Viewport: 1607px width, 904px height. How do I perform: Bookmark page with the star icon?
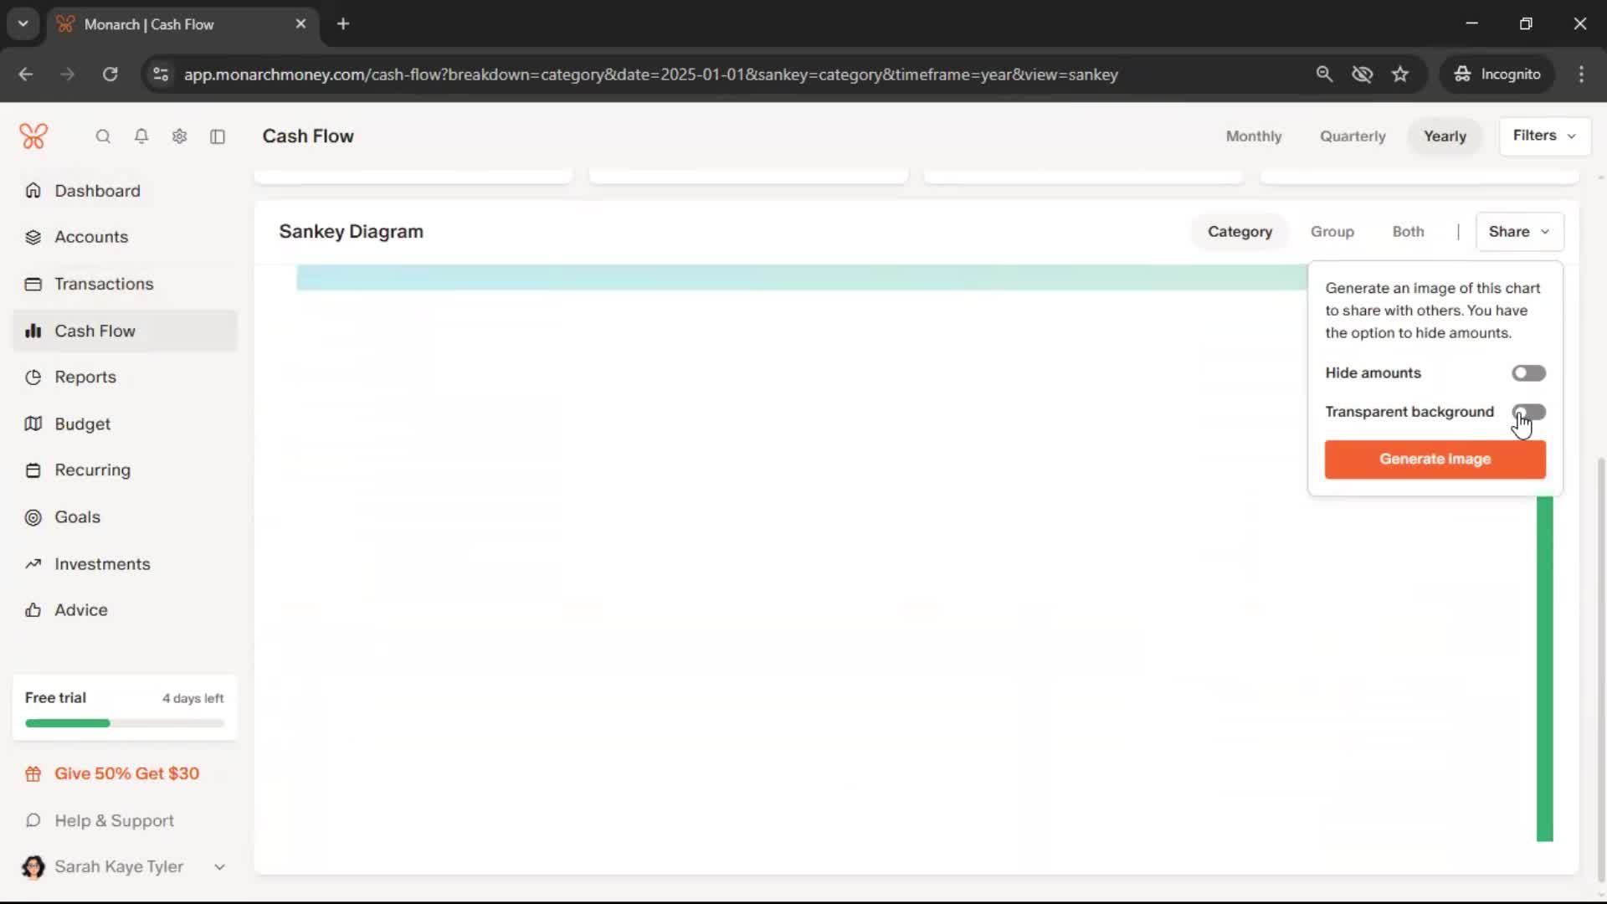pos(1400,74)
